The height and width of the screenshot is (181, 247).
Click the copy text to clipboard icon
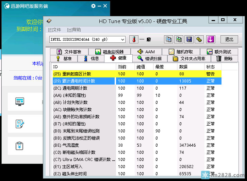coord(168,39)
